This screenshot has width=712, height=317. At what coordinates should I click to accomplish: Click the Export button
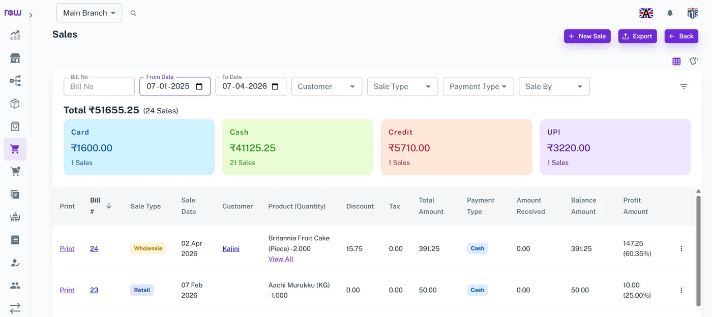point(637,36)
